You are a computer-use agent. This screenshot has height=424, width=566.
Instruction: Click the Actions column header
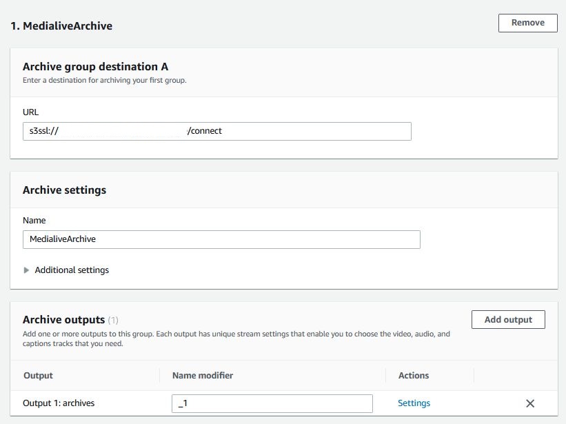pos(414,376)
